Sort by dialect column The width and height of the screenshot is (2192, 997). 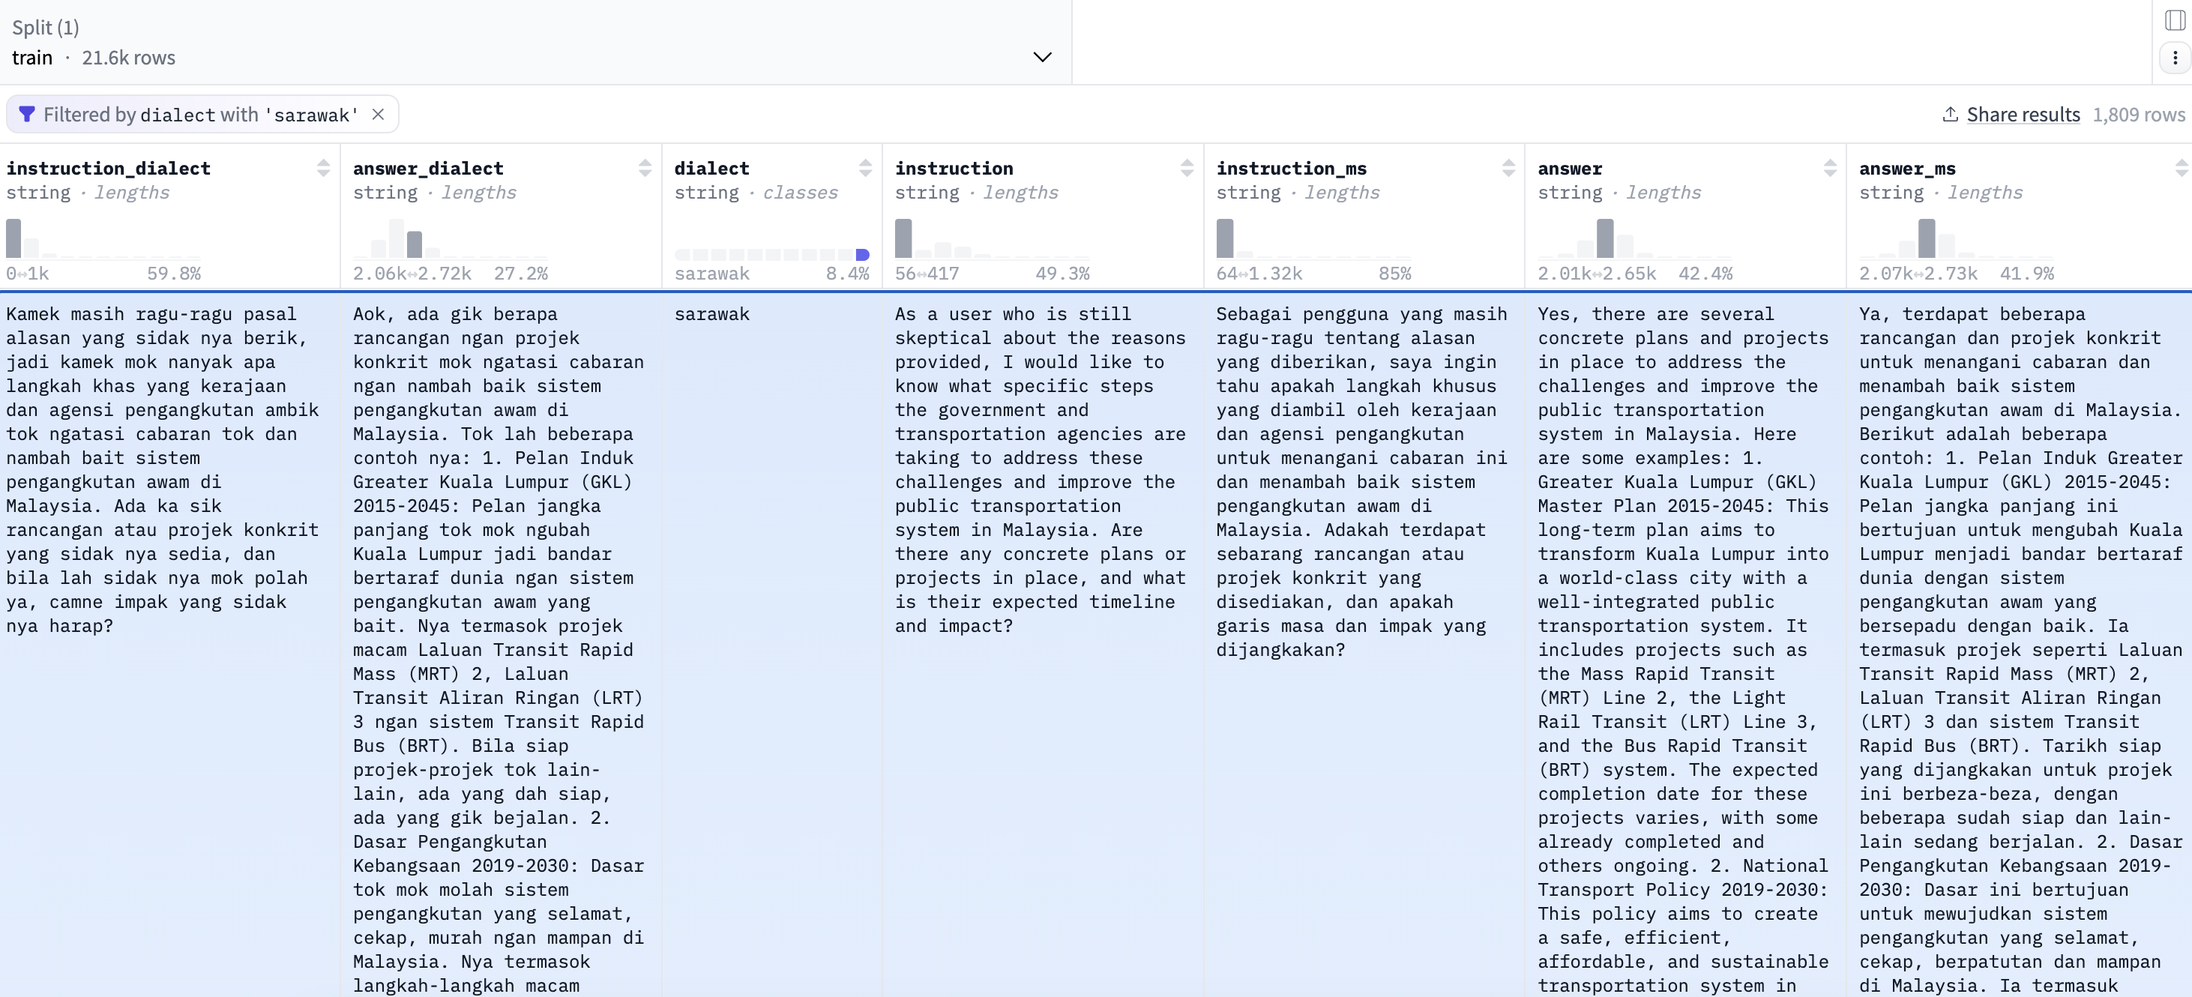865,169
